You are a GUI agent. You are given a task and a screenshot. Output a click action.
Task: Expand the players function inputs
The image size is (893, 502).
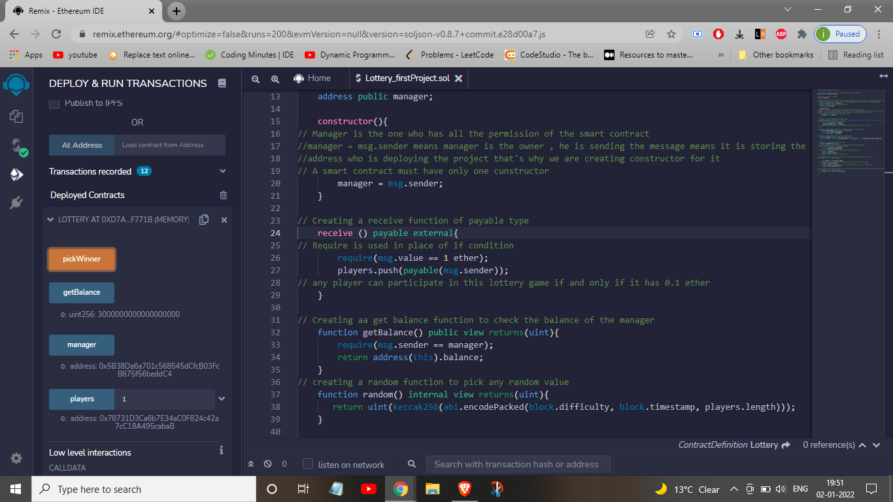(x=222, y=399)
